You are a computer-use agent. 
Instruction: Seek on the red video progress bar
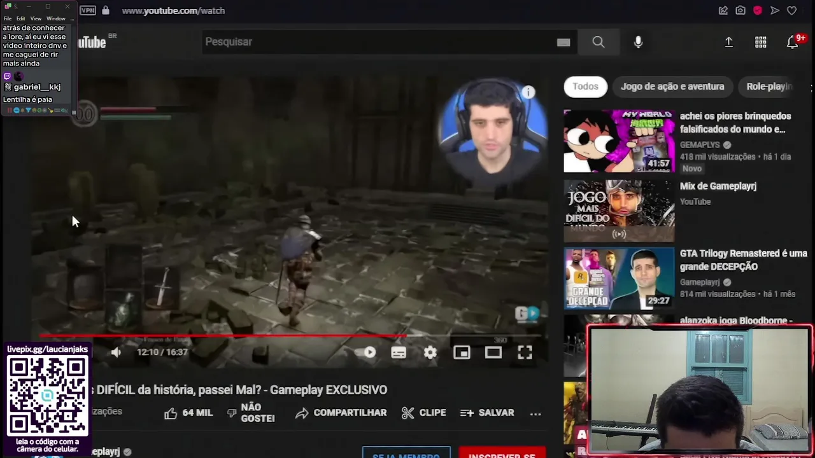click(x=290, y=335)
